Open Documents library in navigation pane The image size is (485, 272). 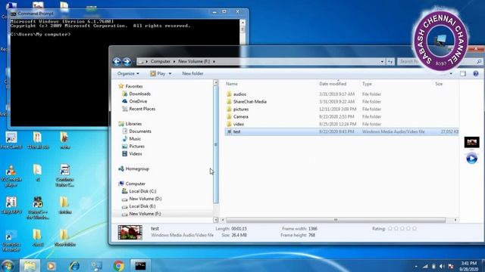coord(139,131)
